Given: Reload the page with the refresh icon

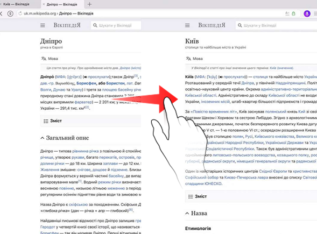Looking at the screenshot, I should (x=20, y=13).
